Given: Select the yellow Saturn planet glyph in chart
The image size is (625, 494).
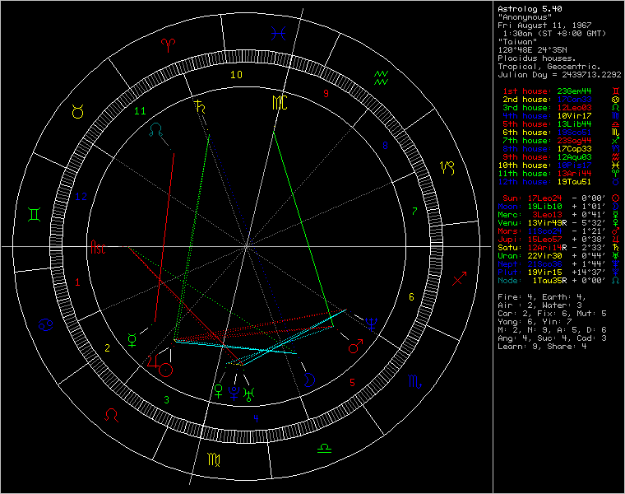Looking at the screenshot, I should pyautogui.click(x=201, y=107).
